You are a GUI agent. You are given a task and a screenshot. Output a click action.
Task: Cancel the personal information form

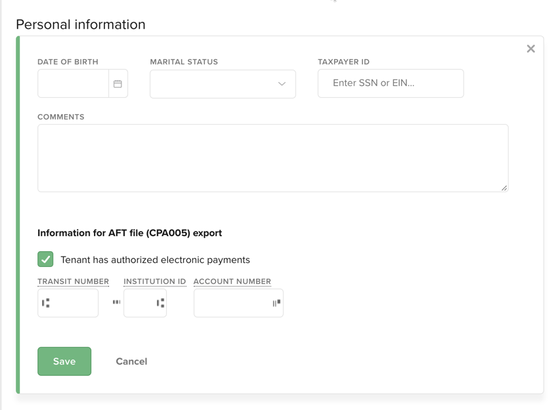pos(131,361)
